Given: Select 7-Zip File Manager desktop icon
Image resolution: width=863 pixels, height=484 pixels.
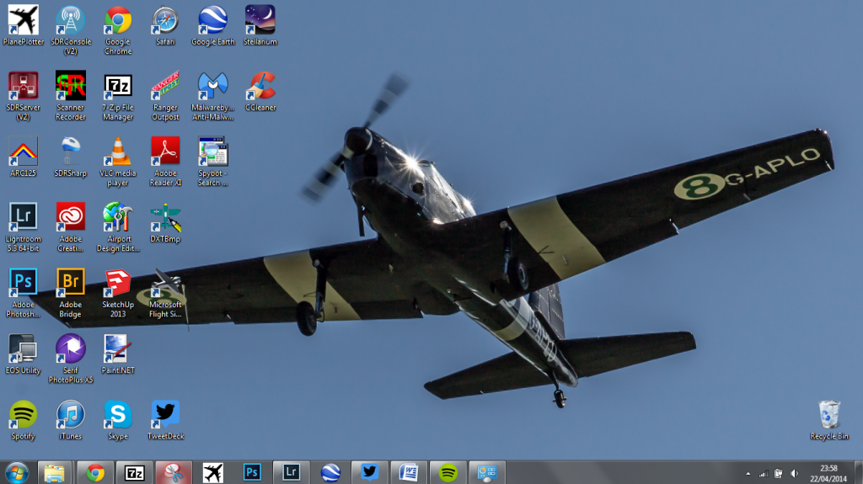Looking at the screenshot, I should 118,96.
